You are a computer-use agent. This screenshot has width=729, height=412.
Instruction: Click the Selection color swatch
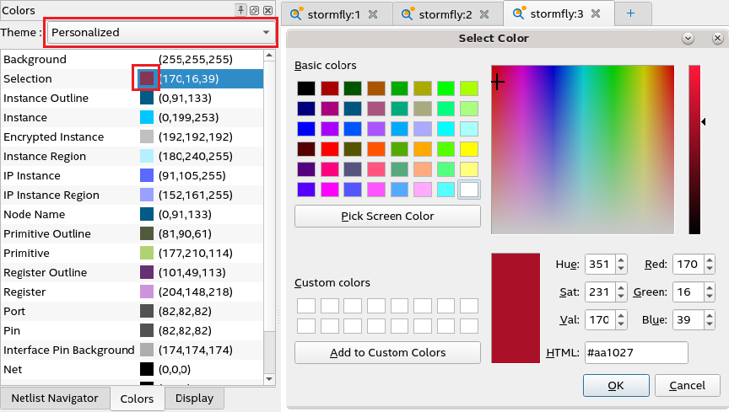pos(147,78)
